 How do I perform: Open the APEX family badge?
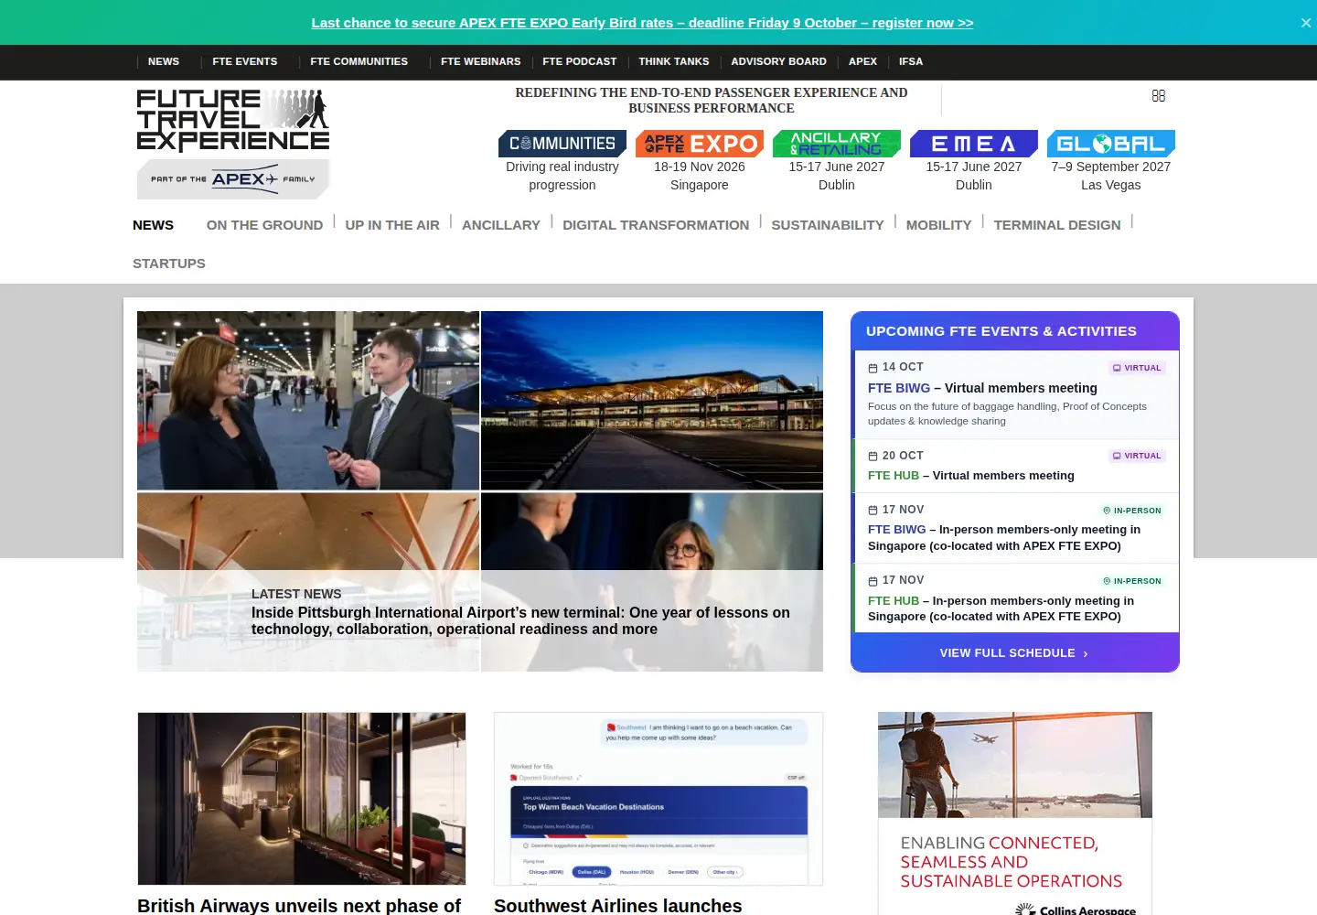tap(233, 179)
